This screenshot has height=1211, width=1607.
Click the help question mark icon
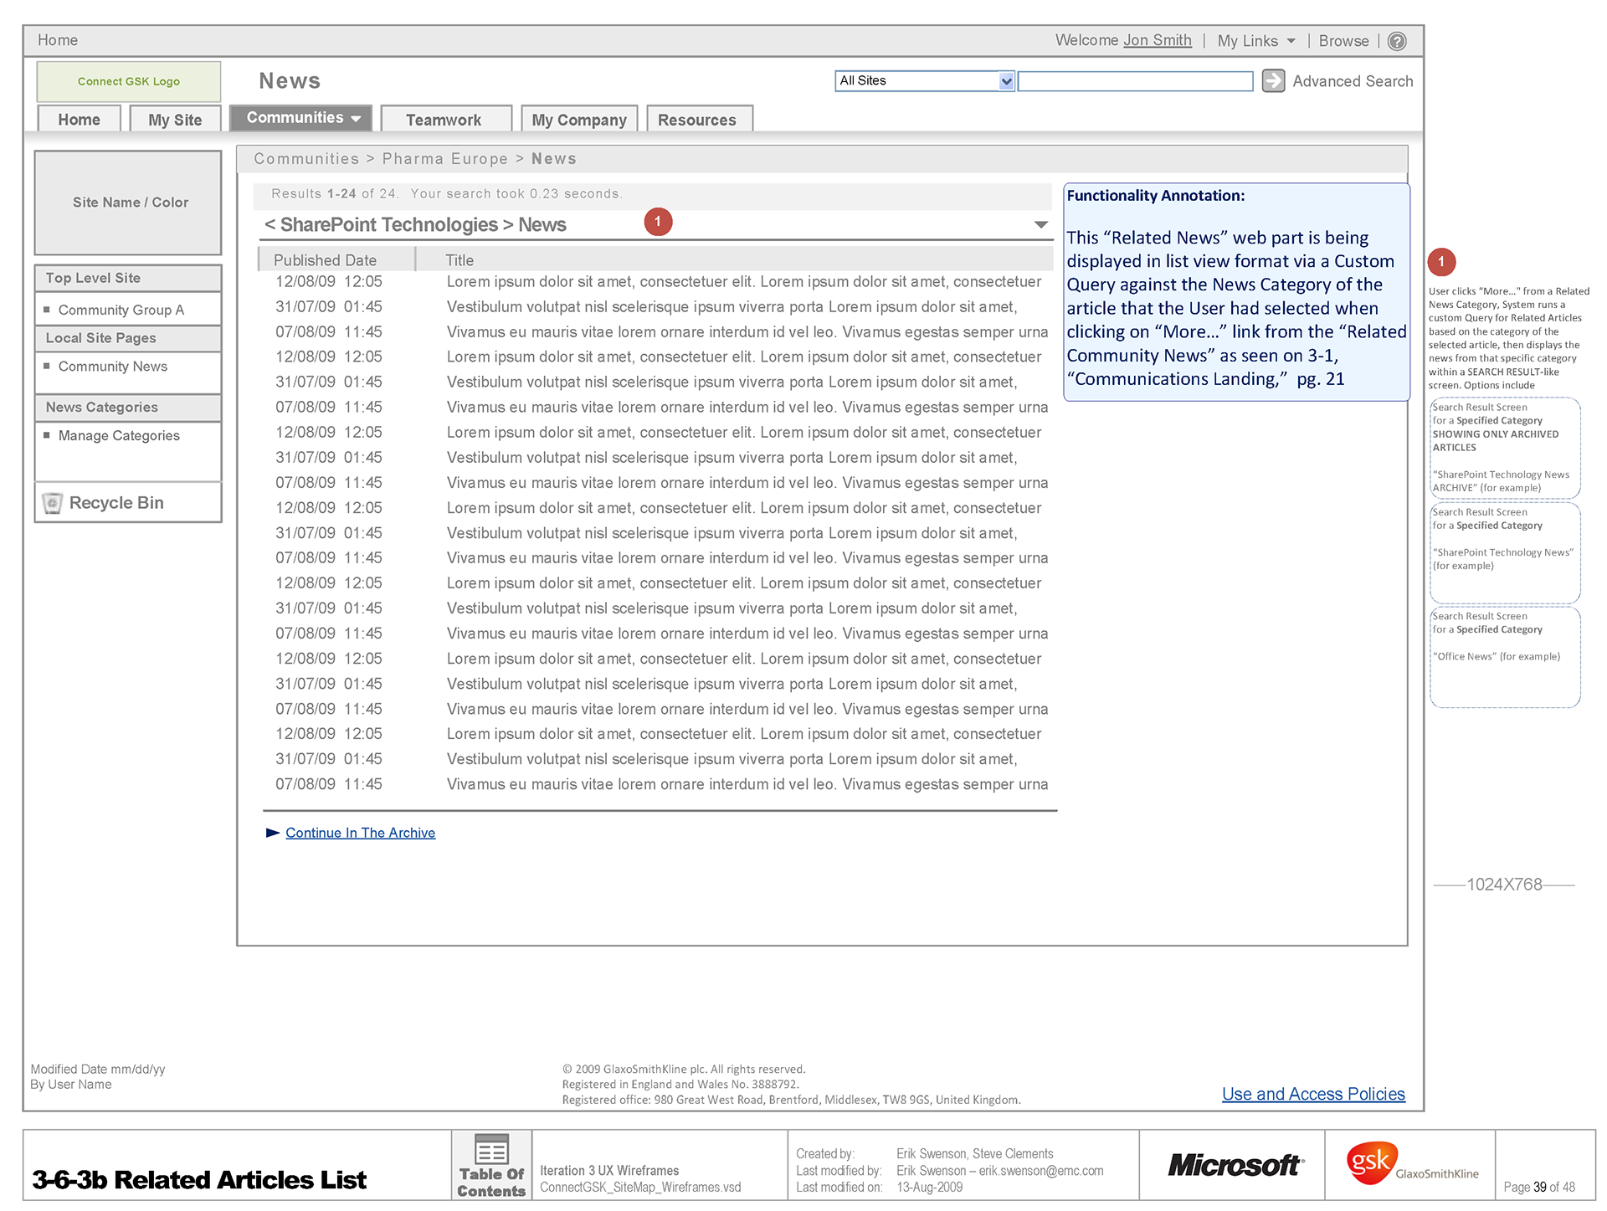click(x=1396, y=41)
